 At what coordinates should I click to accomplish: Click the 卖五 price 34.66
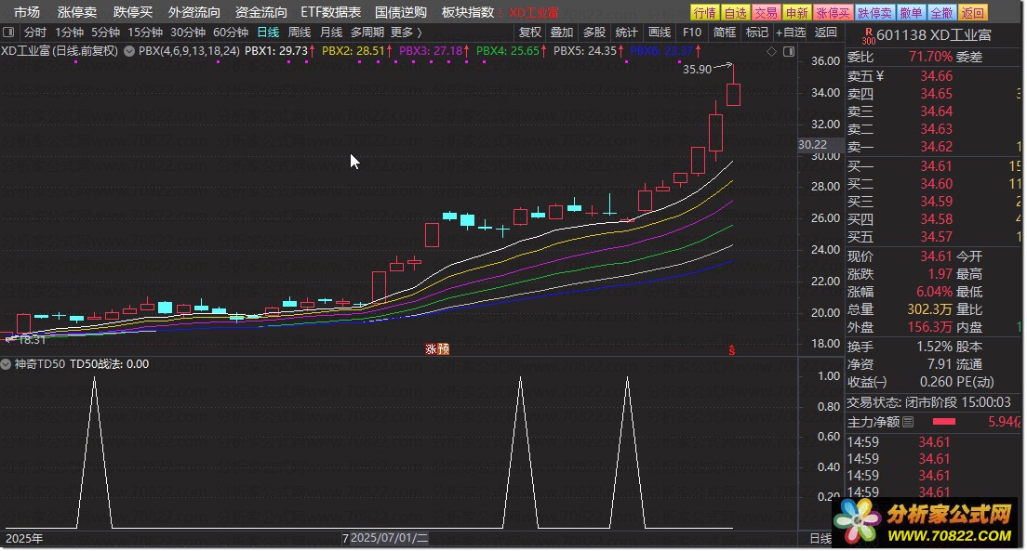coord(936,76)
